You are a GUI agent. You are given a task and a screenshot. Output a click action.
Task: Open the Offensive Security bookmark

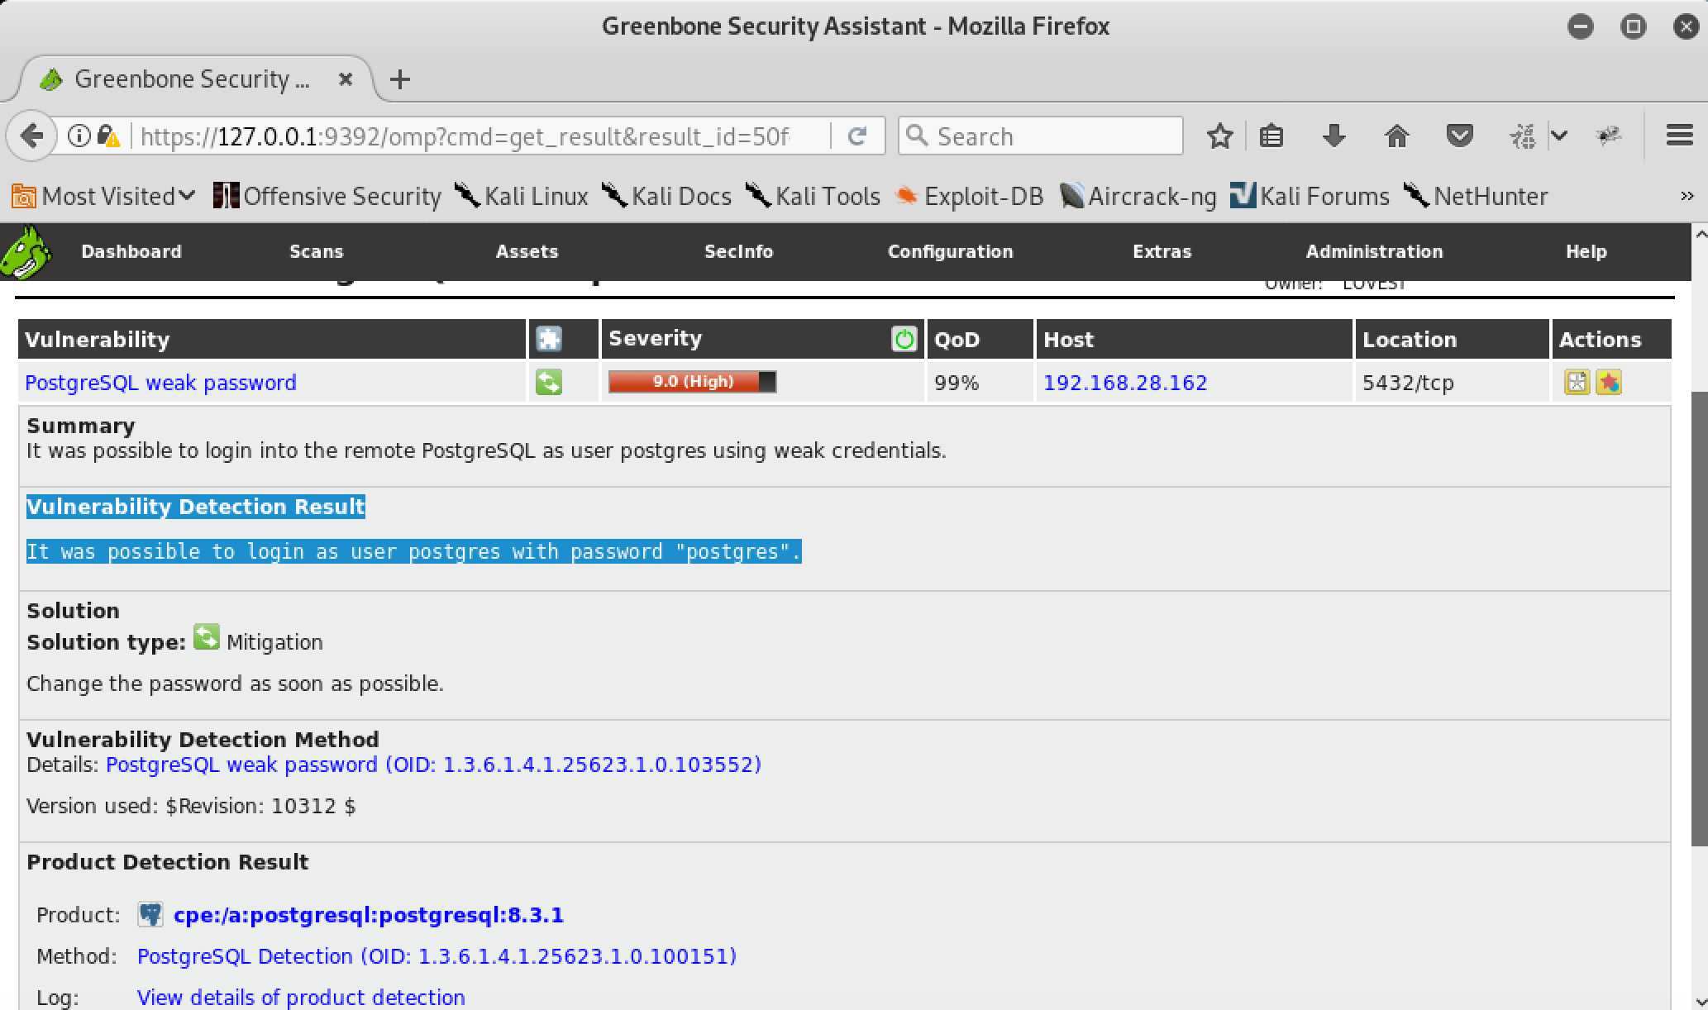(x=327, y=196)
